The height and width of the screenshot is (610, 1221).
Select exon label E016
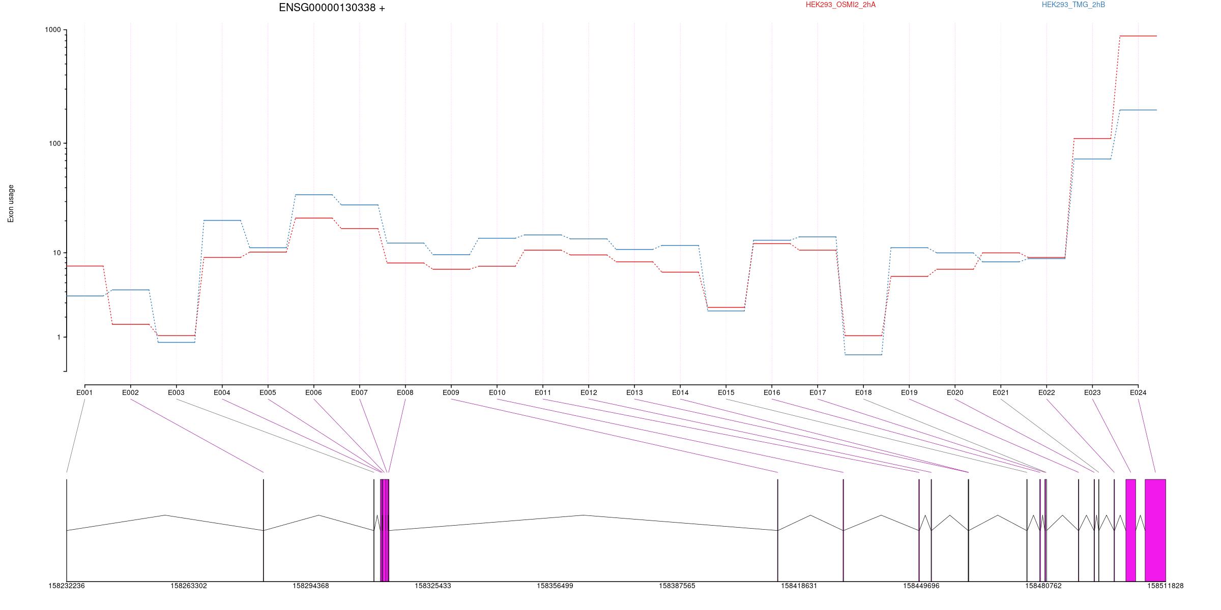coord(772,392)
